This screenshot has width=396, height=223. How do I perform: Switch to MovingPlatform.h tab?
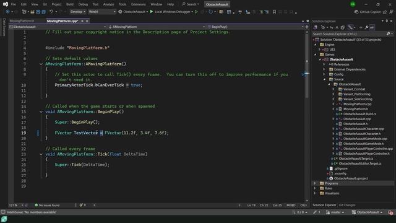[22, 21]
